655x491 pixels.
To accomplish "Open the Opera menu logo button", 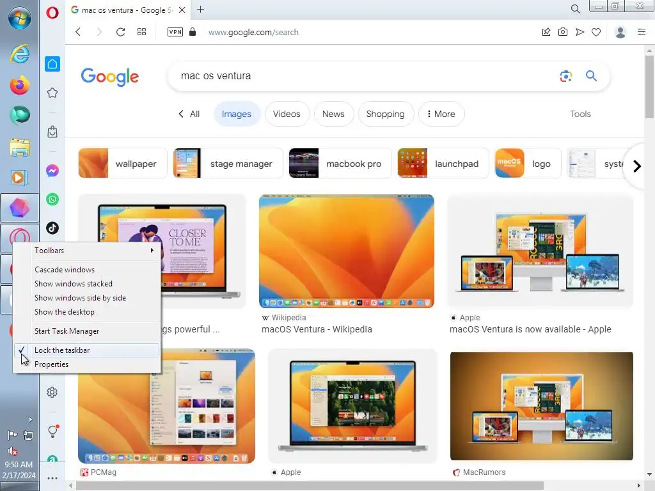I will [x=52, y=13].
